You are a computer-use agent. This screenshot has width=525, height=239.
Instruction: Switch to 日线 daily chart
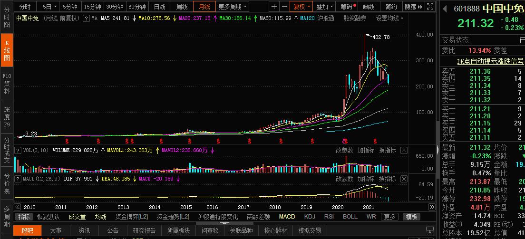click(159, 6)
